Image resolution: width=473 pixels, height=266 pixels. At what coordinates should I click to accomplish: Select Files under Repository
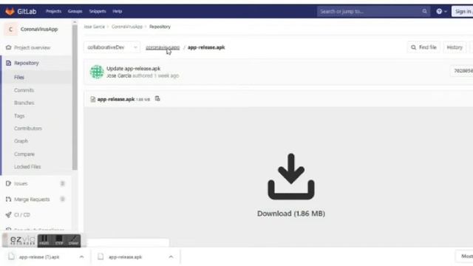coord(19,78)
